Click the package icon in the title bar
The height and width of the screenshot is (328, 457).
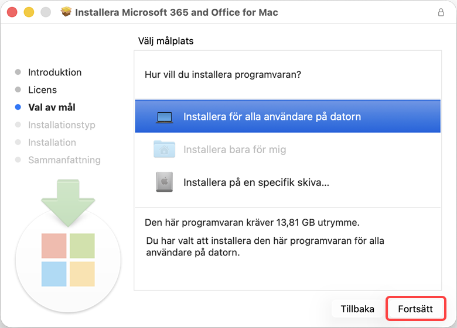pos(66,12)
